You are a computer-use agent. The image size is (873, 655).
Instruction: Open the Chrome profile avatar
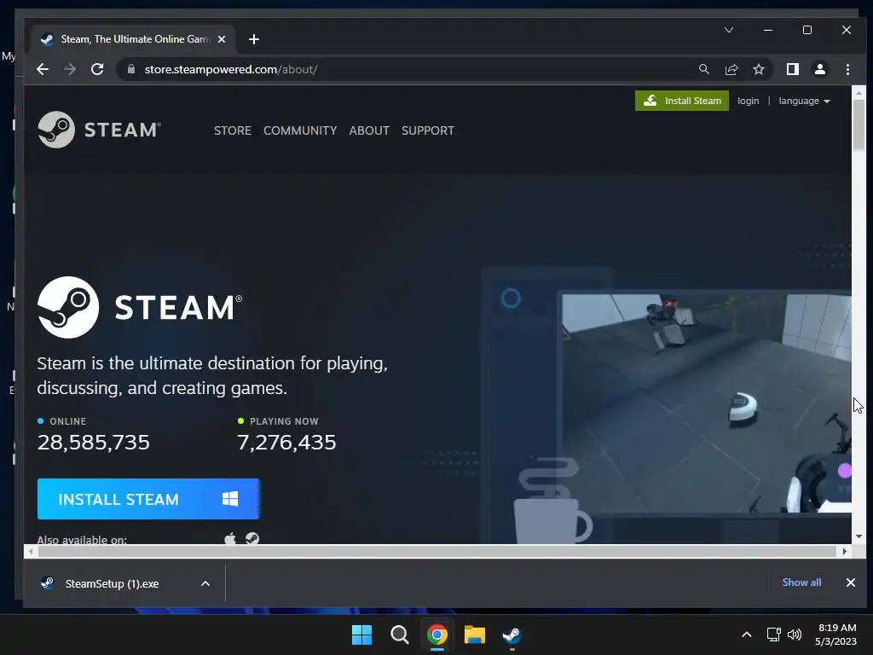820,69
